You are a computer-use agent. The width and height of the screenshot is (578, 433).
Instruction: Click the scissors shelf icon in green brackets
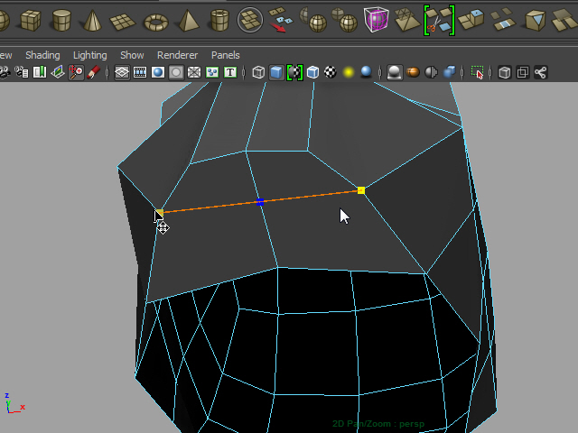tap(438, 19)
